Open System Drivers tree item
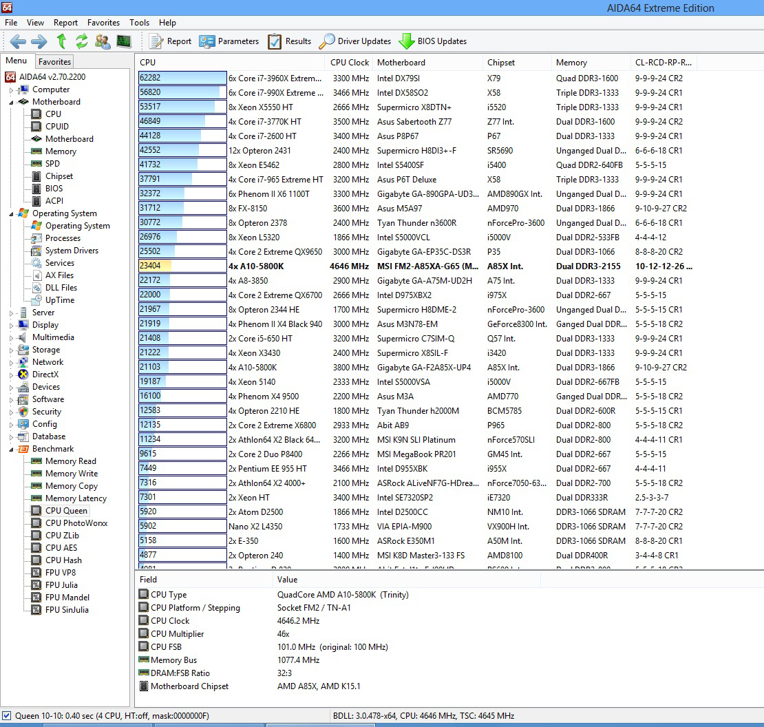The width and height of the screenshot is (764, 727). coord(72,251)
